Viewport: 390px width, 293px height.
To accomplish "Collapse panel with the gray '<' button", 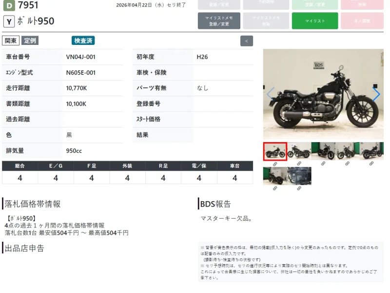I will click(247, 41).
